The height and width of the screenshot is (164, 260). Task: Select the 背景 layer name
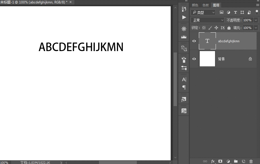pos(221,59)
